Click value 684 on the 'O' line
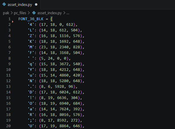This screenshot has height=129, width=175. (x=77, y=103)
